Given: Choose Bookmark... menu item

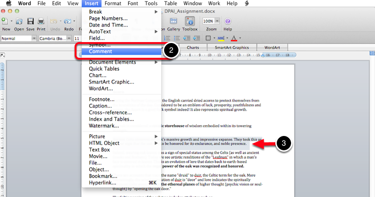Looking at the screenshot, I should pyautogui.click(x=121, y=176).
